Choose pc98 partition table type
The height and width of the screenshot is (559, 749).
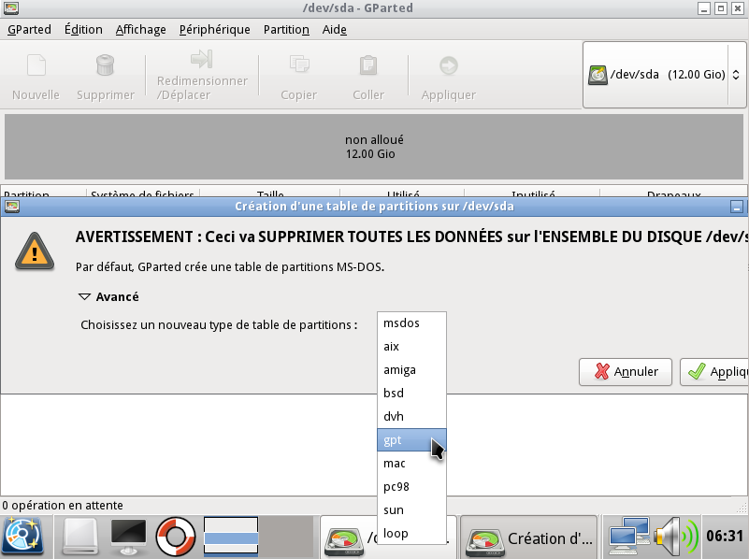[411, 487]
